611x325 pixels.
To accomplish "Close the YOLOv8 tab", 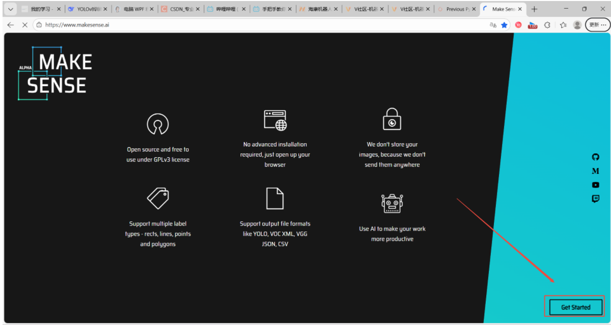I will pyautogui.click(x=105, y=9).
